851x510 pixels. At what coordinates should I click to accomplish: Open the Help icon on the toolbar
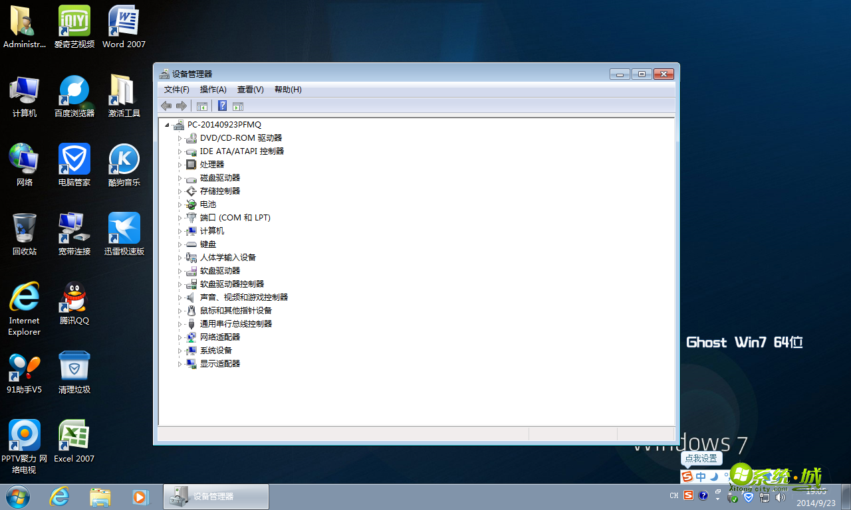pos(222,106)
